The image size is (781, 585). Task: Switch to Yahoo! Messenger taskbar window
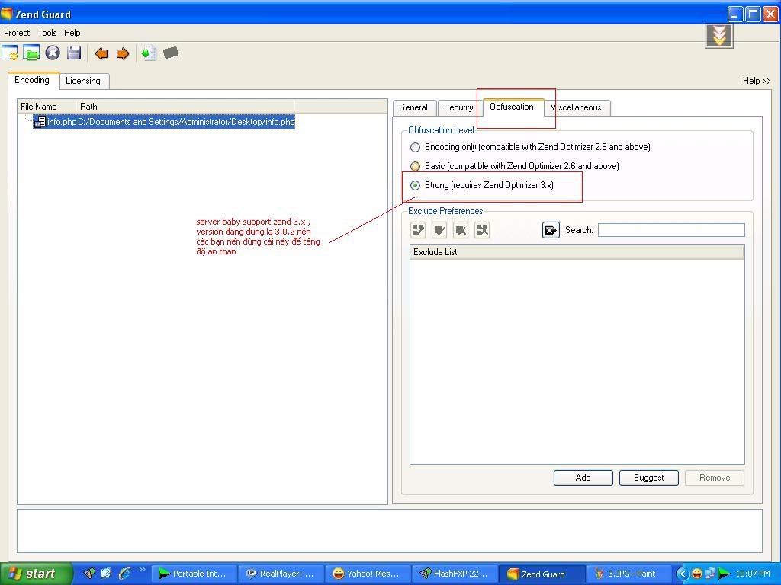[368, 574]
